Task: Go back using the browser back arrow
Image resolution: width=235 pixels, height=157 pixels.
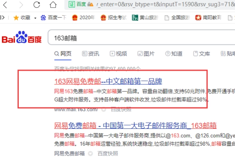Action: click(5, 5)
